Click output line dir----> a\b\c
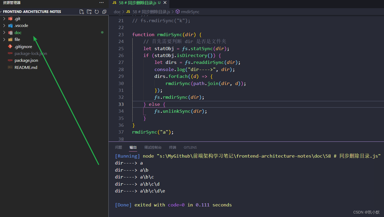 (135, 177)
